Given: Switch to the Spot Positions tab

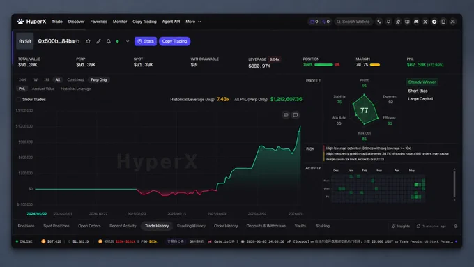Looking at the screenshot, I should [x=56, y=226].
